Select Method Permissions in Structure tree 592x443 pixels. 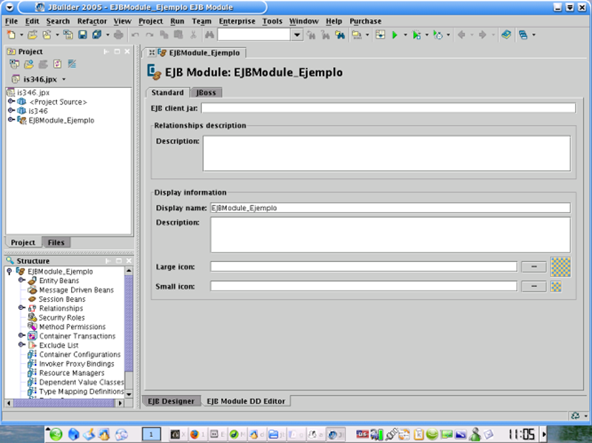pos(72,327)
